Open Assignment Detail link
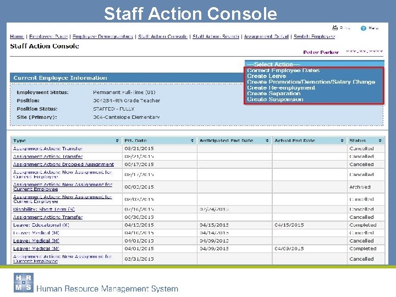 point(266,36)
